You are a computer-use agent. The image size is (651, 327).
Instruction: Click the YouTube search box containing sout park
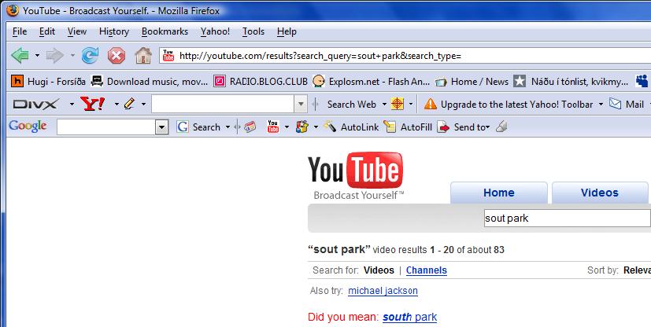567,218
